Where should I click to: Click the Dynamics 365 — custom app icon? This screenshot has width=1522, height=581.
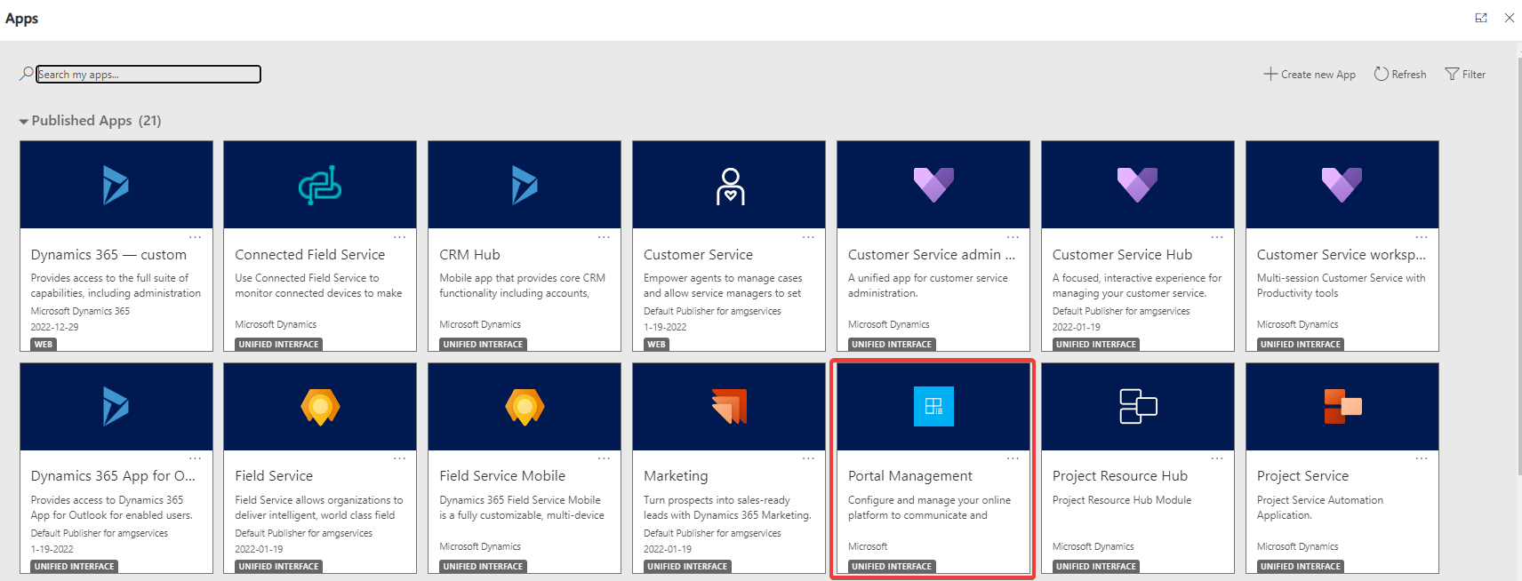tap(116, 185)
